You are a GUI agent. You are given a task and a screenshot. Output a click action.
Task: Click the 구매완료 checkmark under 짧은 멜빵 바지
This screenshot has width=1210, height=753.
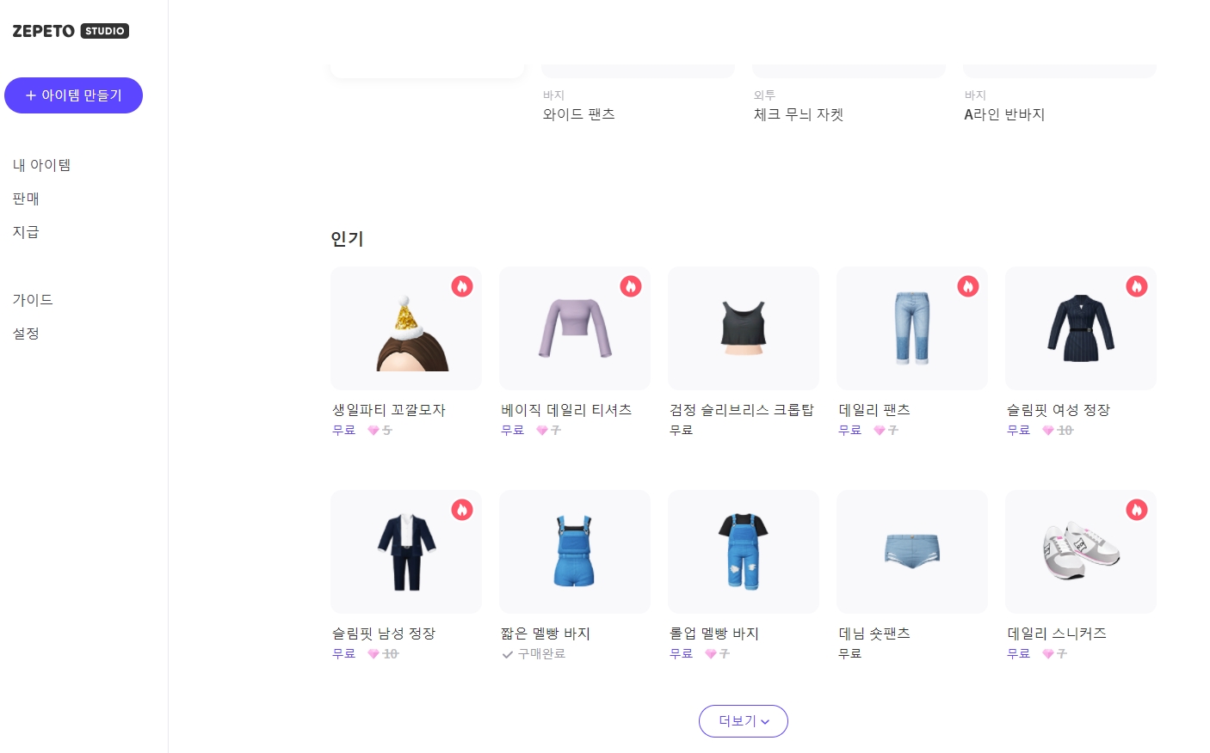point(508,654)
